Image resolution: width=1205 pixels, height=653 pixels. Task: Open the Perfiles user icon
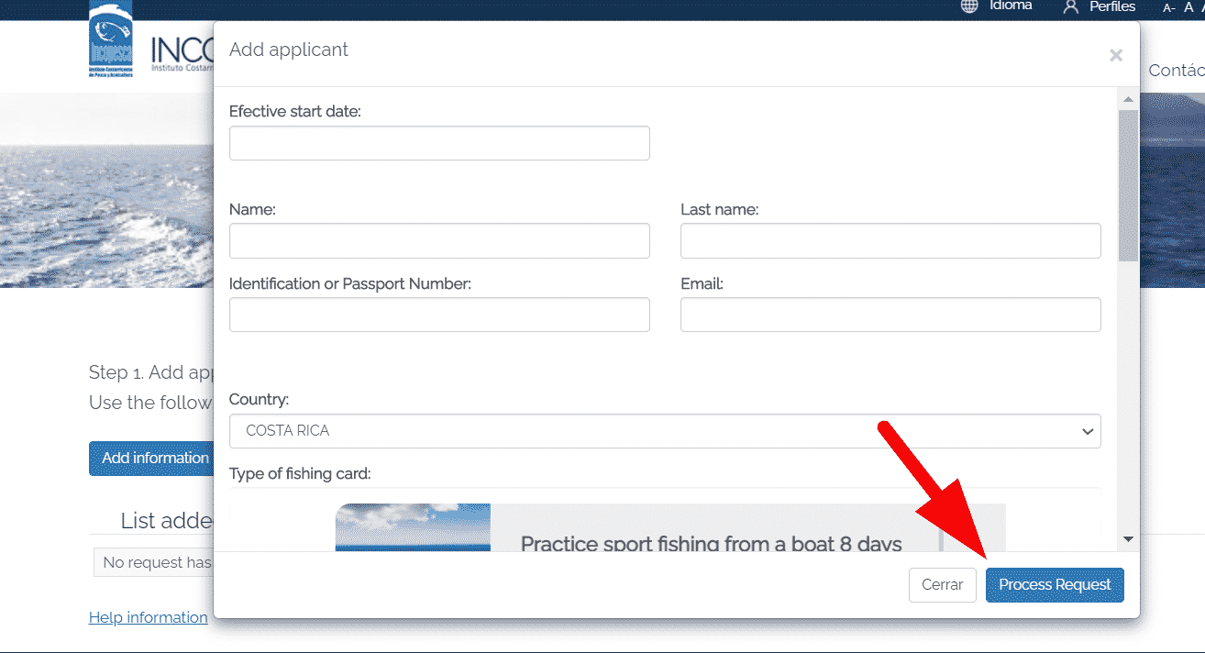pyautogui.click(x=1070, y=6)
